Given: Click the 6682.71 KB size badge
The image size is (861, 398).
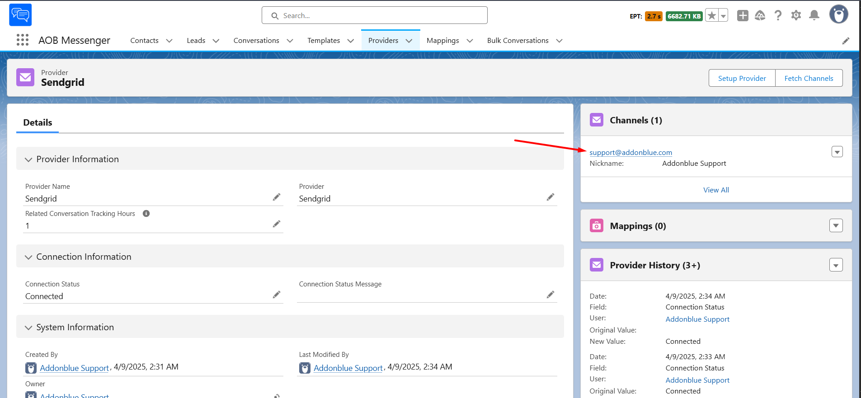Looking at the screenshot, I should [x=684, y=16].
